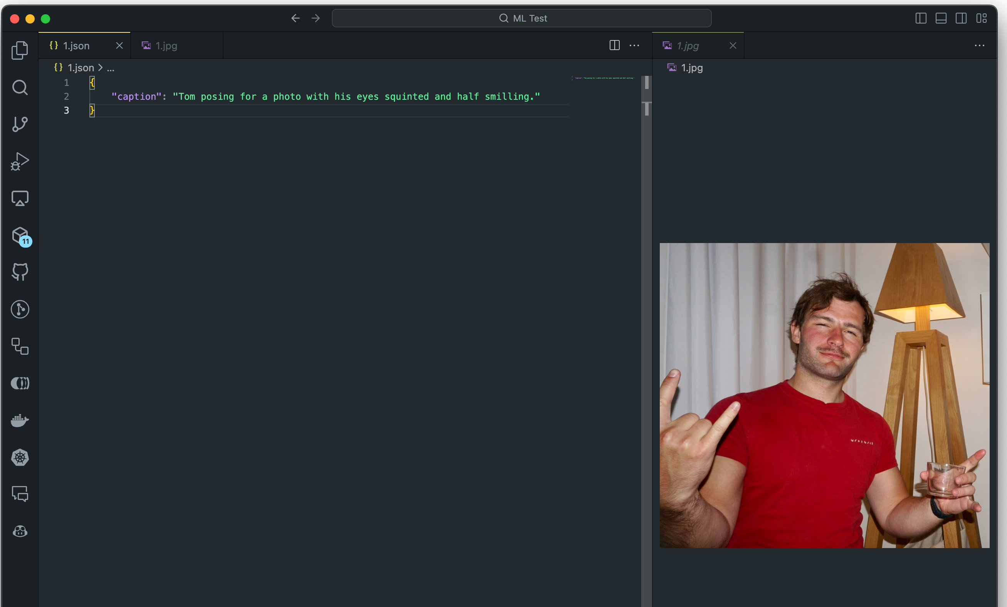The height and width of the screenshot is (607, 1007).
Task: Open Source Control branch icon
Action: 20,124
